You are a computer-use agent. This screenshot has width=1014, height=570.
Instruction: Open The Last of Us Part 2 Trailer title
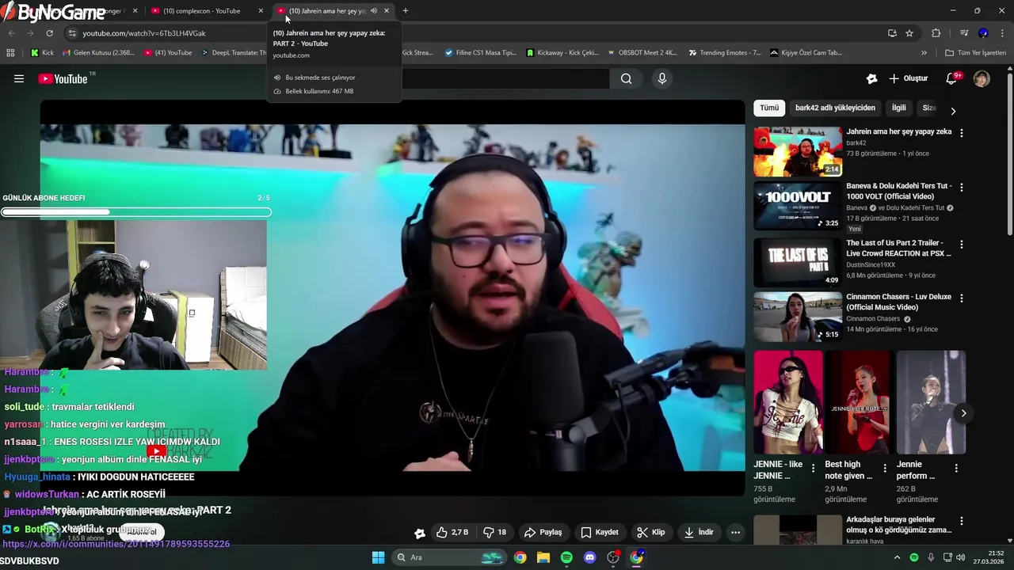pos(899,248)
